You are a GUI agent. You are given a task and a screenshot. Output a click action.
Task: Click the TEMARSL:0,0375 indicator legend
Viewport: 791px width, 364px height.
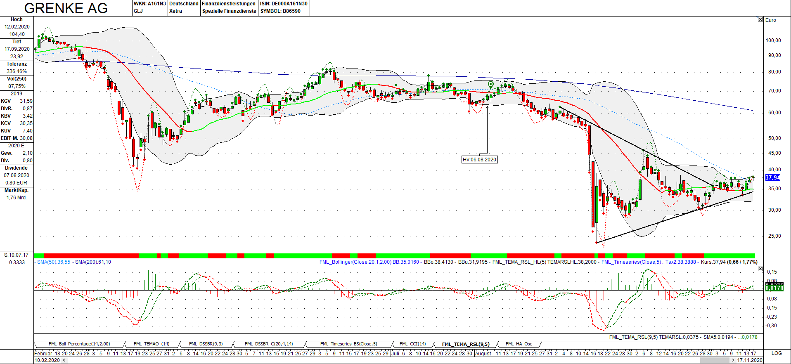point(678,337)
